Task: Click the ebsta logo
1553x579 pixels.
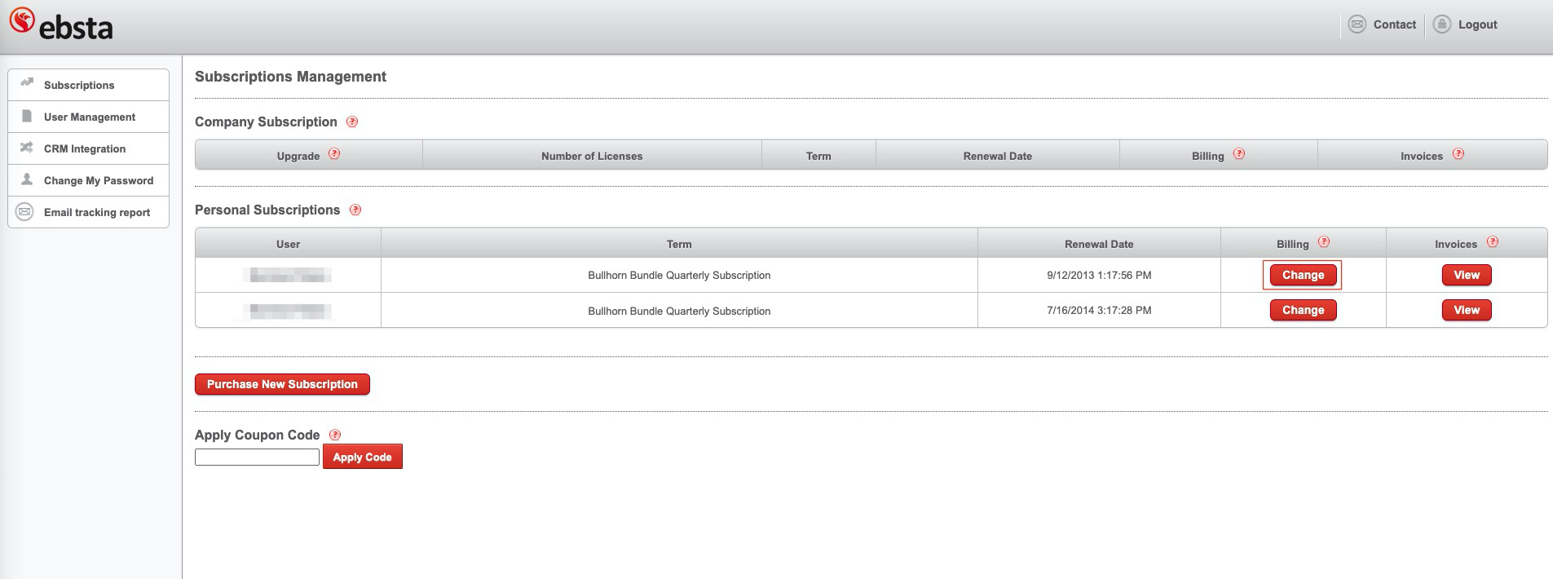Action: pyautogui.click(x=61, y=24)
